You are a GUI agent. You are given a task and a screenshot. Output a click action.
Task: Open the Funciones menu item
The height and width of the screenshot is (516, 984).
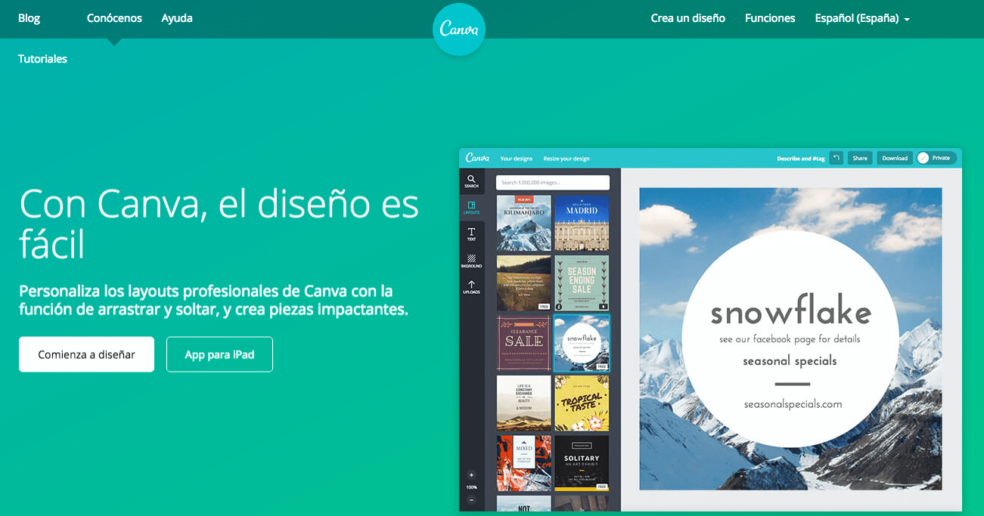pyautogui.click(x=770, y=18)
